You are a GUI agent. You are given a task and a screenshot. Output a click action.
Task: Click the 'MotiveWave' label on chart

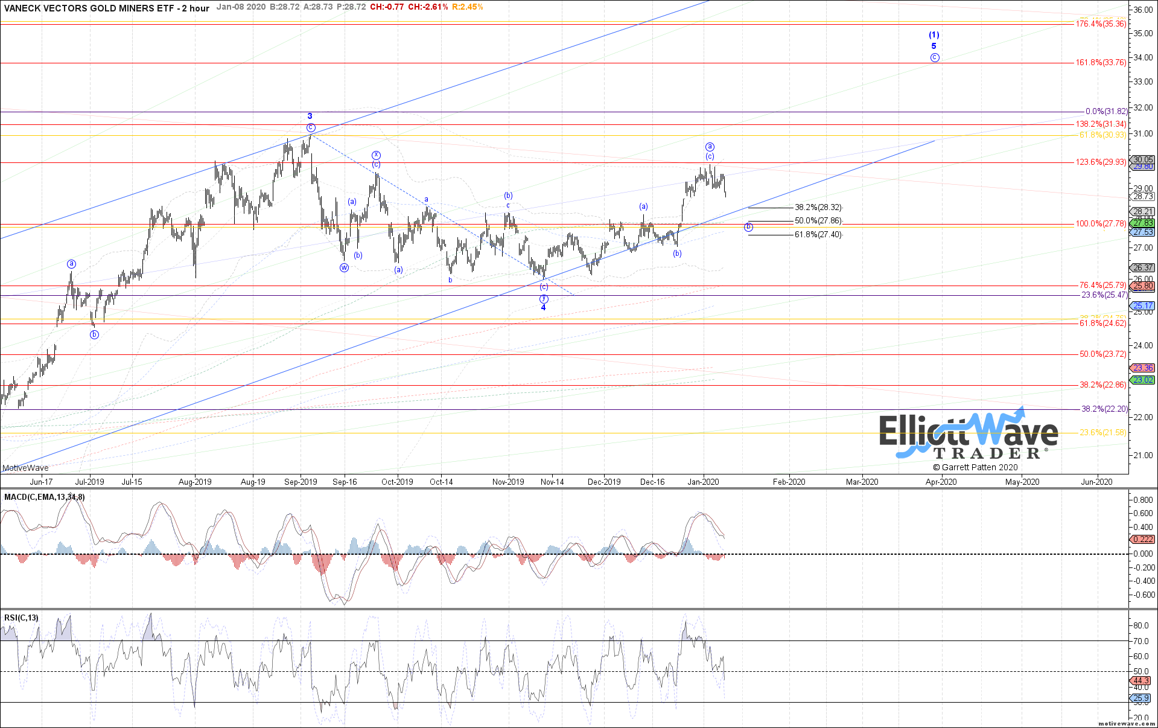(x=25, y=468)
